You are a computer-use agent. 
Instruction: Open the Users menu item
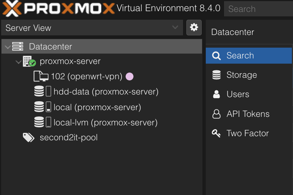(238, 95)
